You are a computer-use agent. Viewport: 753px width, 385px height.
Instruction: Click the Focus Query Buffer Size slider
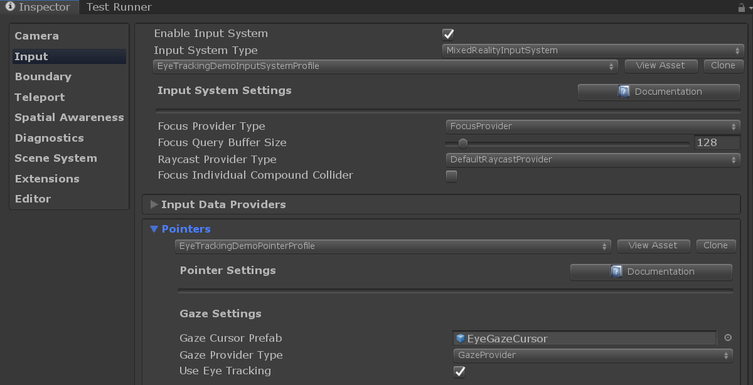click(567, 143)
